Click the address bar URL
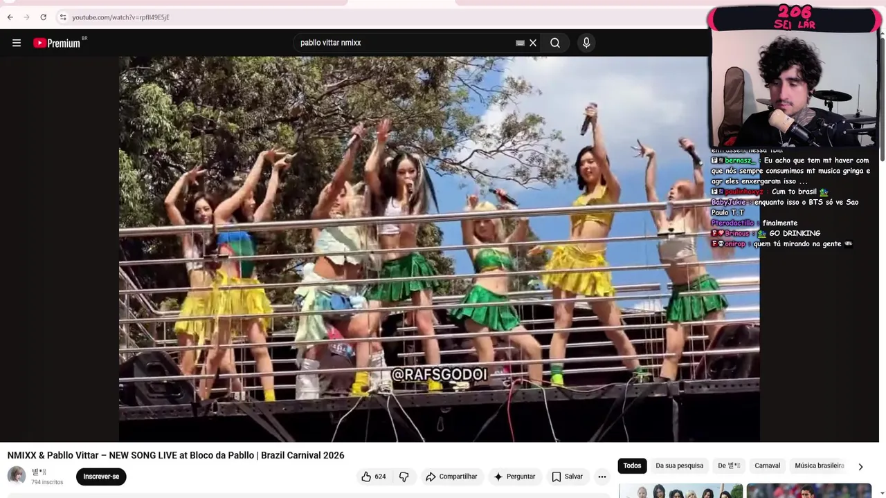 click(x=120, y=17)
